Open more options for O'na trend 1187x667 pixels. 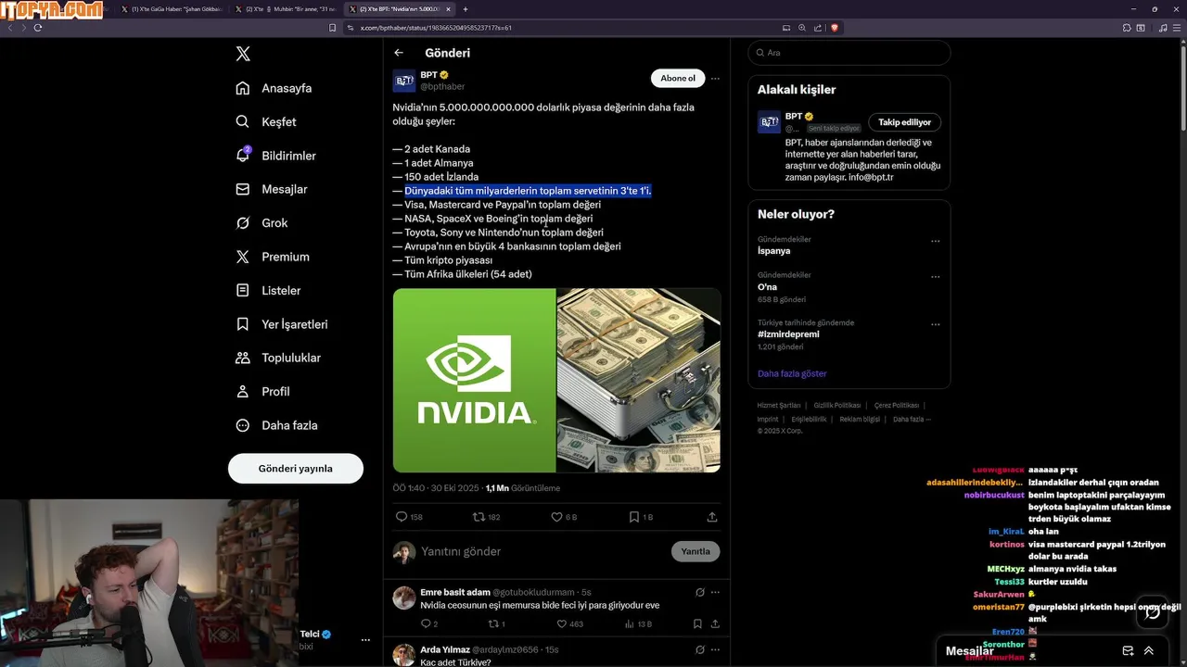click(x=935, y=277)
